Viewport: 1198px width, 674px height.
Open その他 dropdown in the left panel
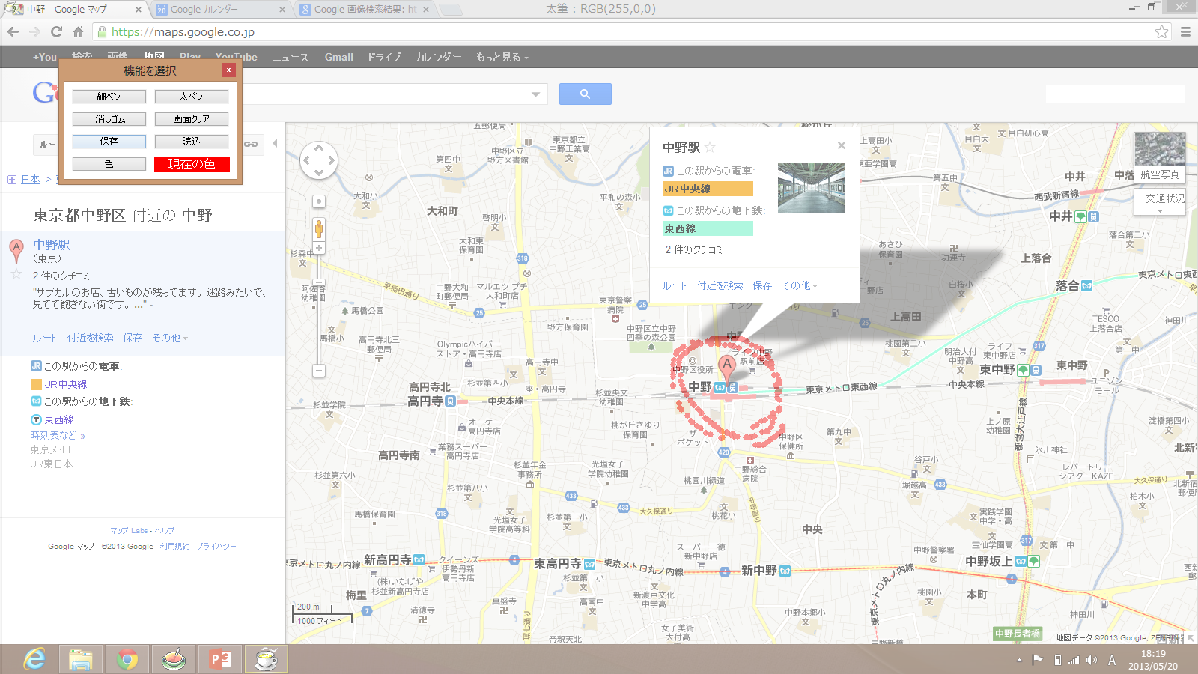[x=170, y=338]
